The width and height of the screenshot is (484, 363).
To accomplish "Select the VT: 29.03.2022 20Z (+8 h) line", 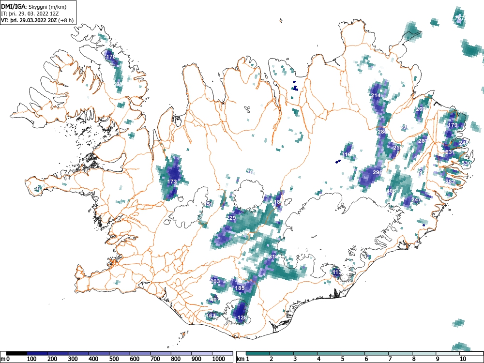I will (37, 20).
